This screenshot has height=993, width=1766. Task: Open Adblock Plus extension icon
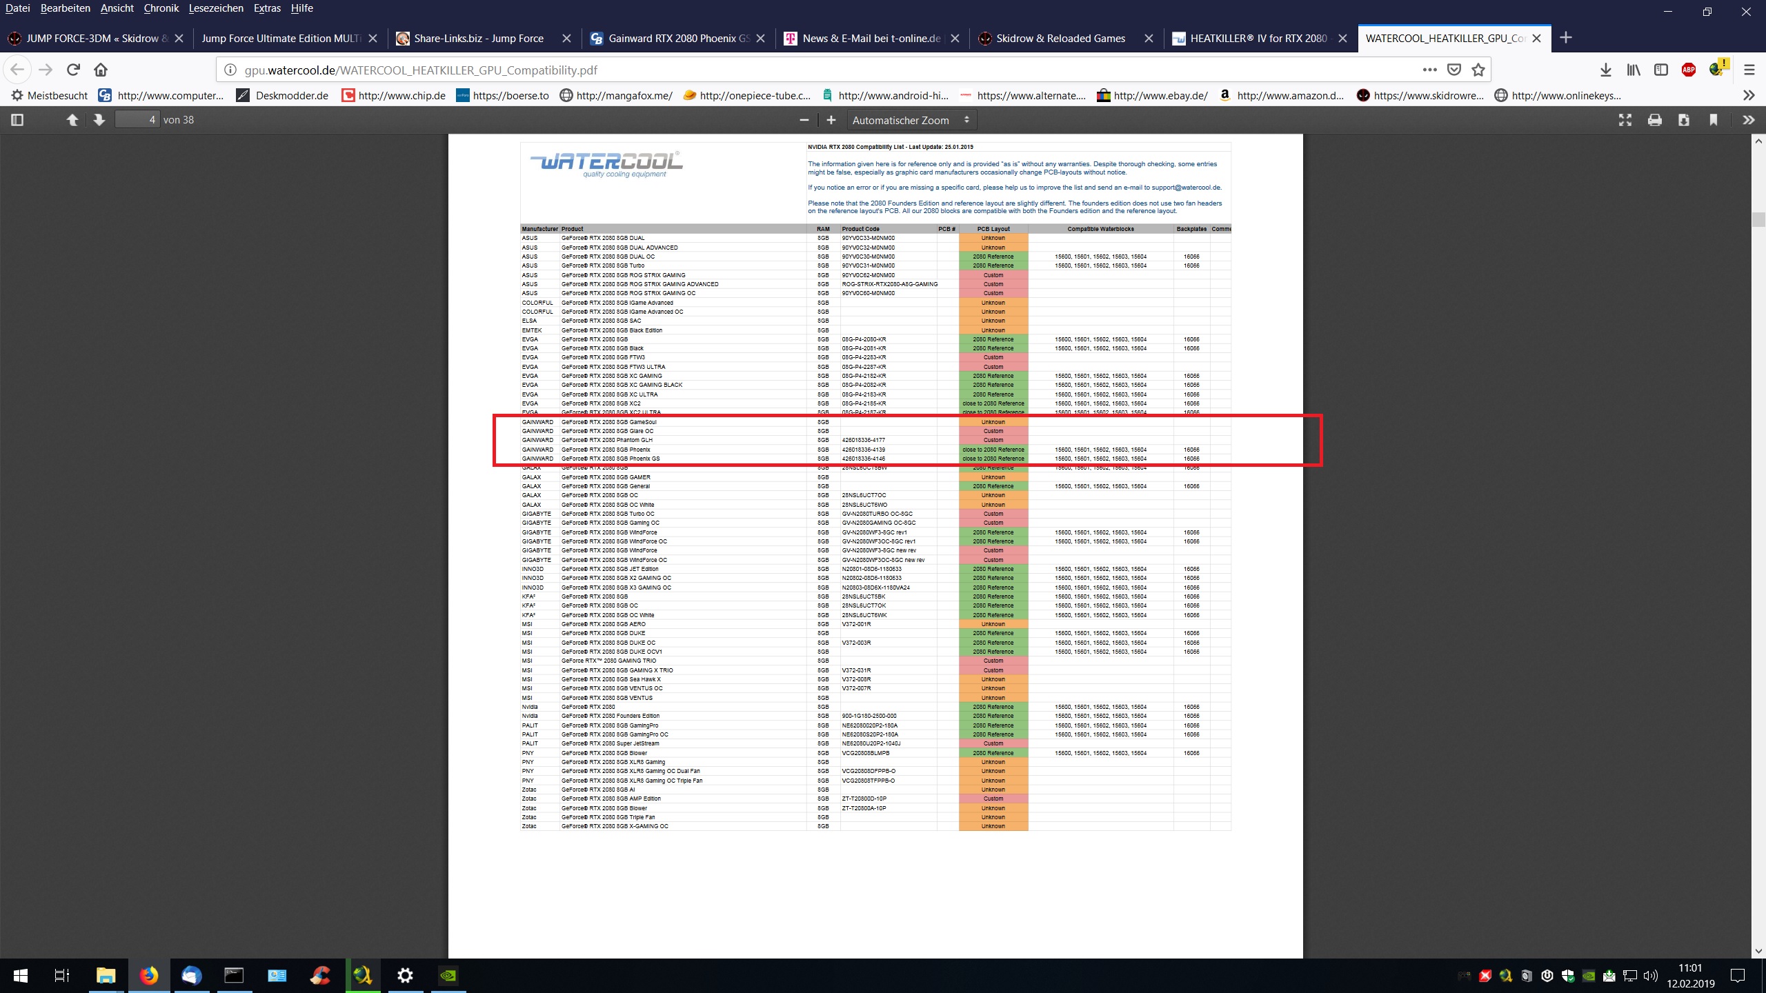[1688, 70]
